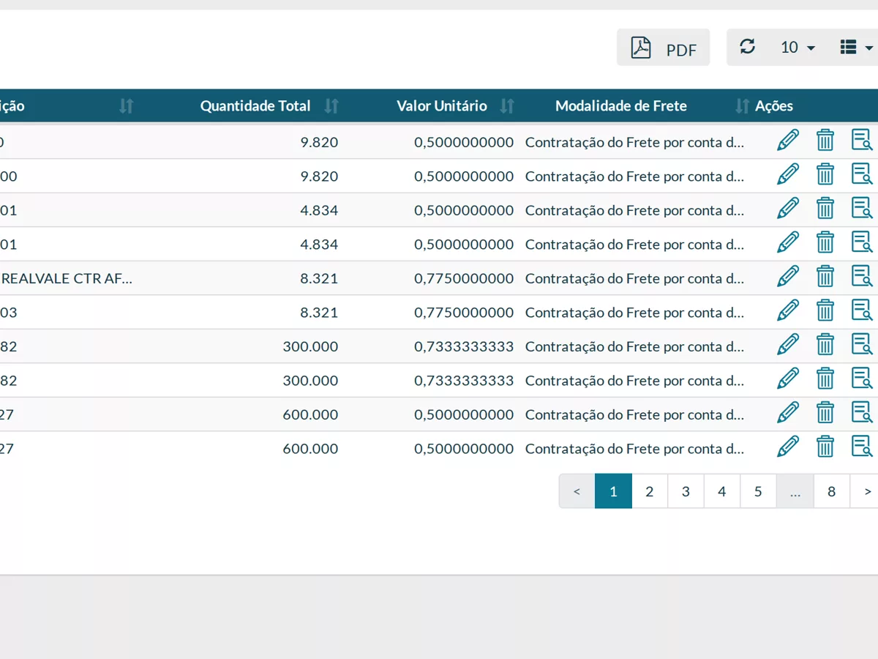
Task: Go to page 3
Action: (686, 491)
